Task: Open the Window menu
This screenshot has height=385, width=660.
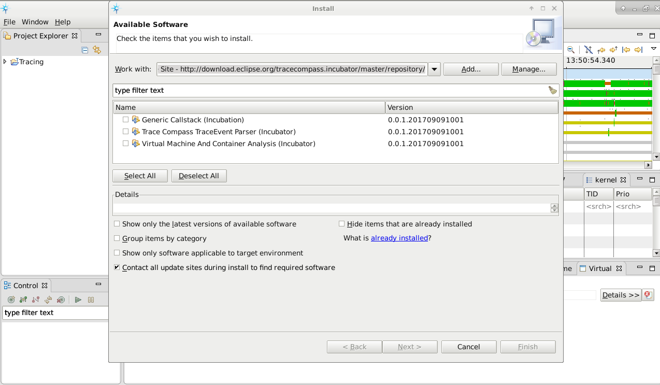Action: [x=35, y=22]
